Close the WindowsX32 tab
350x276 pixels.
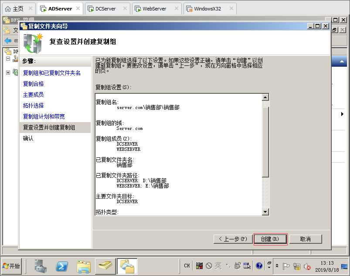click(231, 8)
